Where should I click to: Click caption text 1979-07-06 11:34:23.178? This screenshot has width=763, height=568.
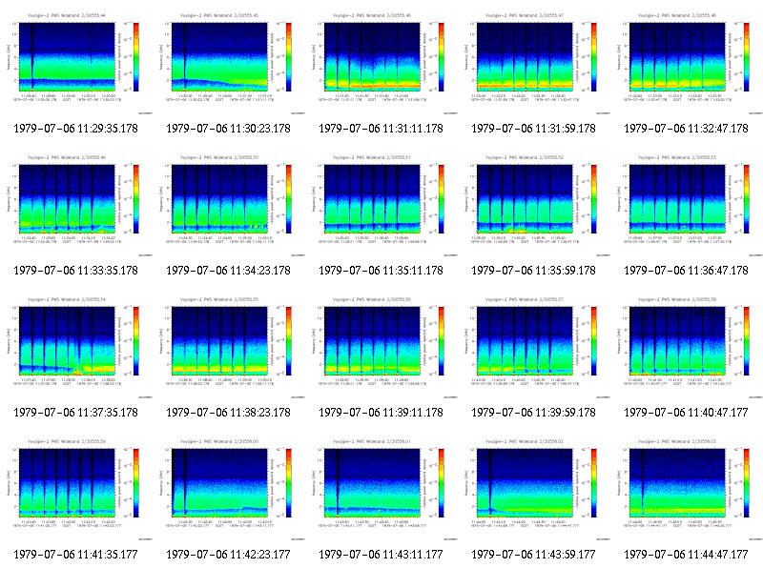pos(229,271)
